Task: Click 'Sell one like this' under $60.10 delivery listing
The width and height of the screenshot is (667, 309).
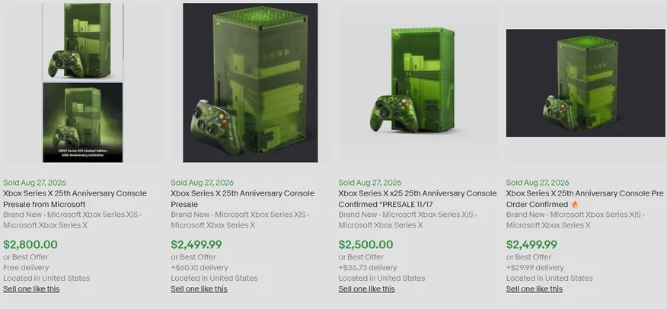Action: [199, 289]
